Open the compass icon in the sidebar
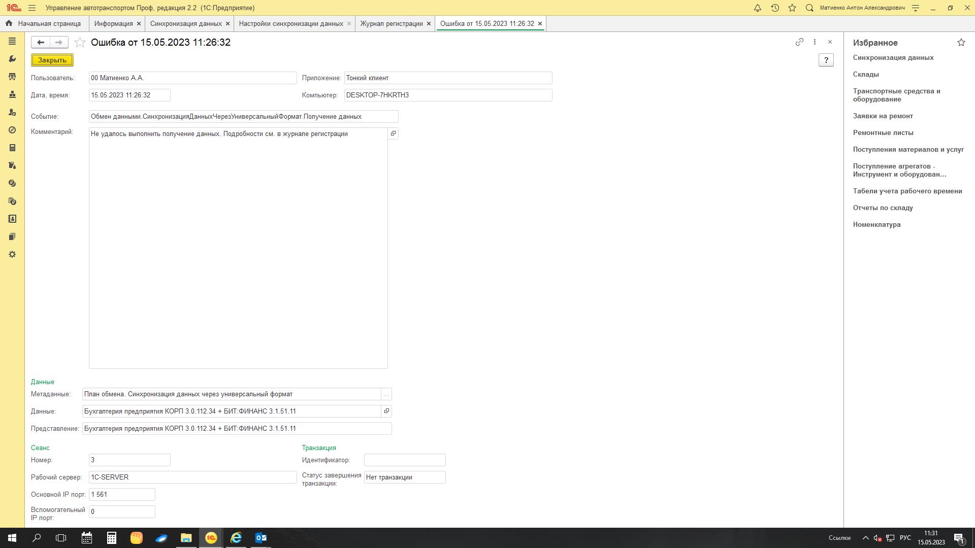 coord(12,130)
